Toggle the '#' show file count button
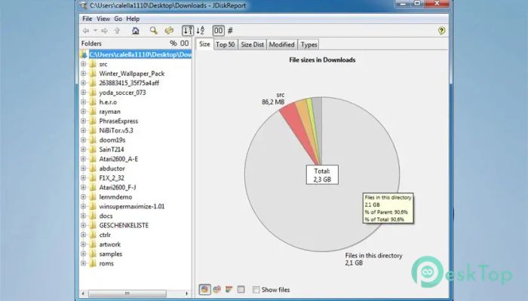Viewport: 528px width, 301px height. (230, 31)
